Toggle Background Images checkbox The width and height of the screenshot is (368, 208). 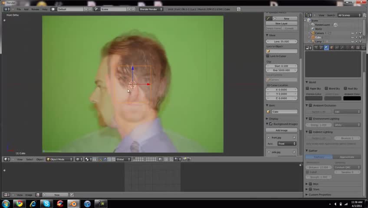coord(271,123)
